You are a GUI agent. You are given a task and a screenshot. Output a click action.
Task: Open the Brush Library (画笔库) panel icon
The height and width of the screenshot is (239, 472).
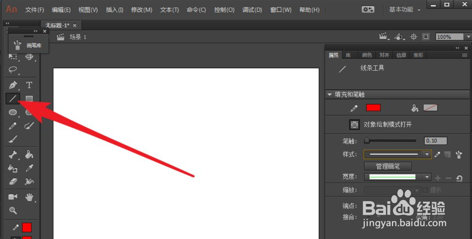point(17,45)
